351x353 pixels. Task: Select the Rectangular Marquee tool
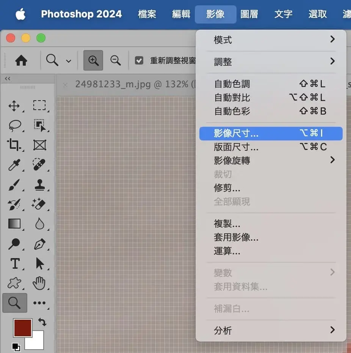(39, 105)
